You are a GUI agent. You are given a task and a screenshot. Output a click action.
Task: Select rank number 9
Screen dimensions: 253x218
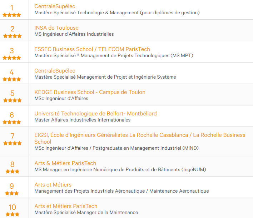coord(12,186)
